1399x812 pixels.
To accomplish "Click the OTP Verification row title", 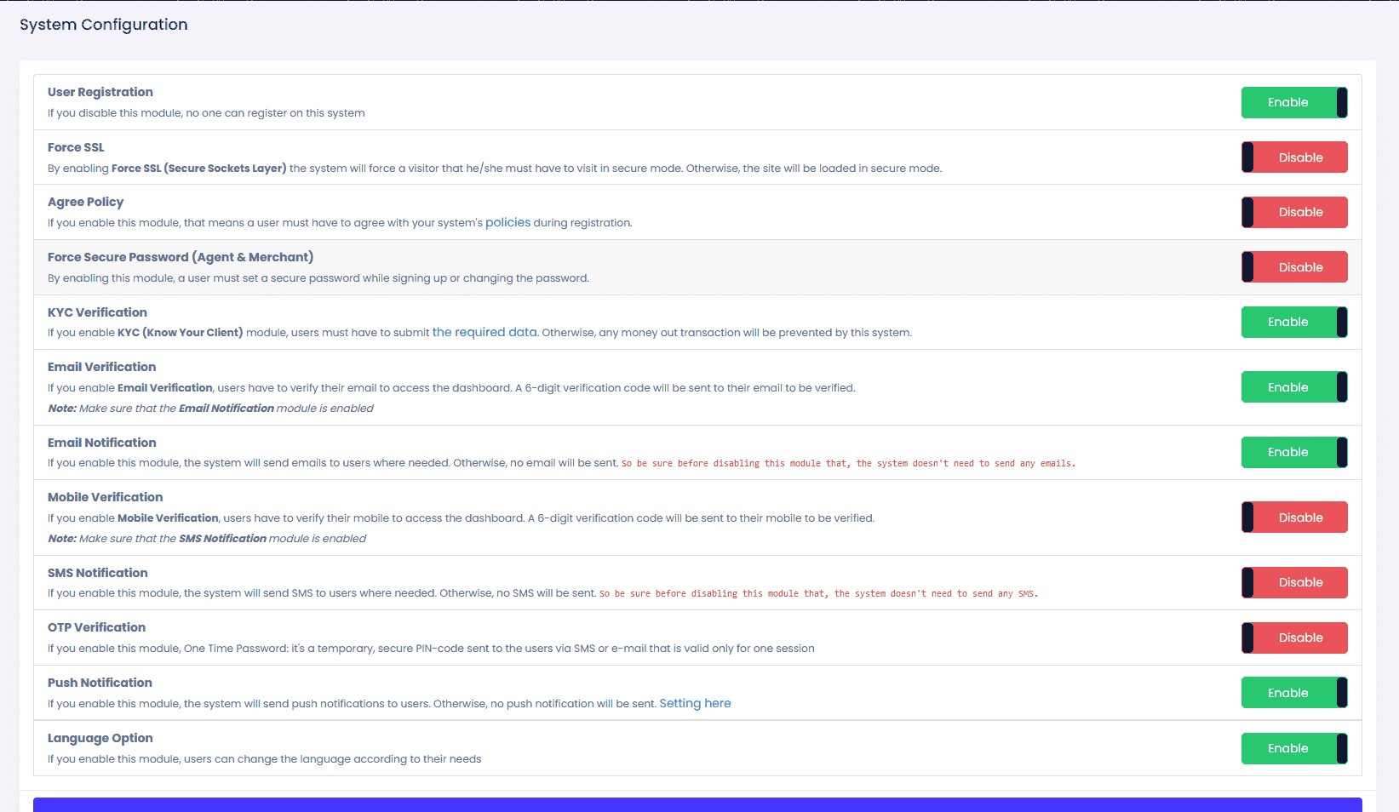I will (x=96, y=627).
